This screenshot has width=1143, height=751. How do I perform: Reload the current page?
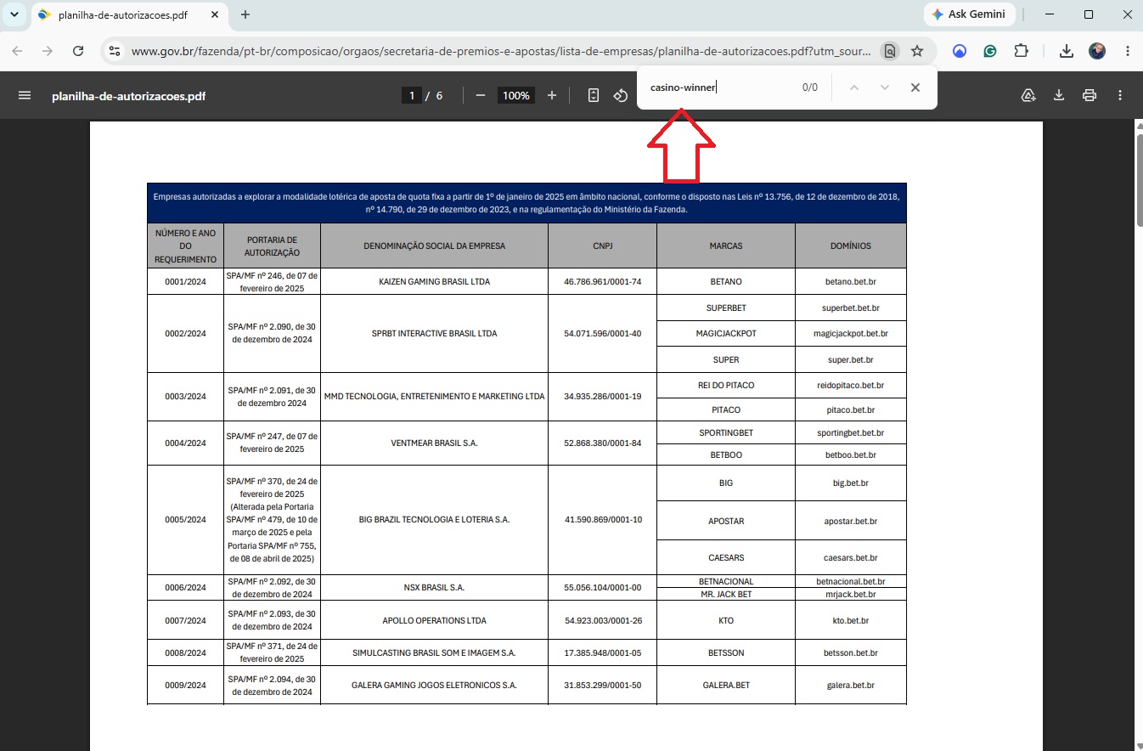click(78, 51)
